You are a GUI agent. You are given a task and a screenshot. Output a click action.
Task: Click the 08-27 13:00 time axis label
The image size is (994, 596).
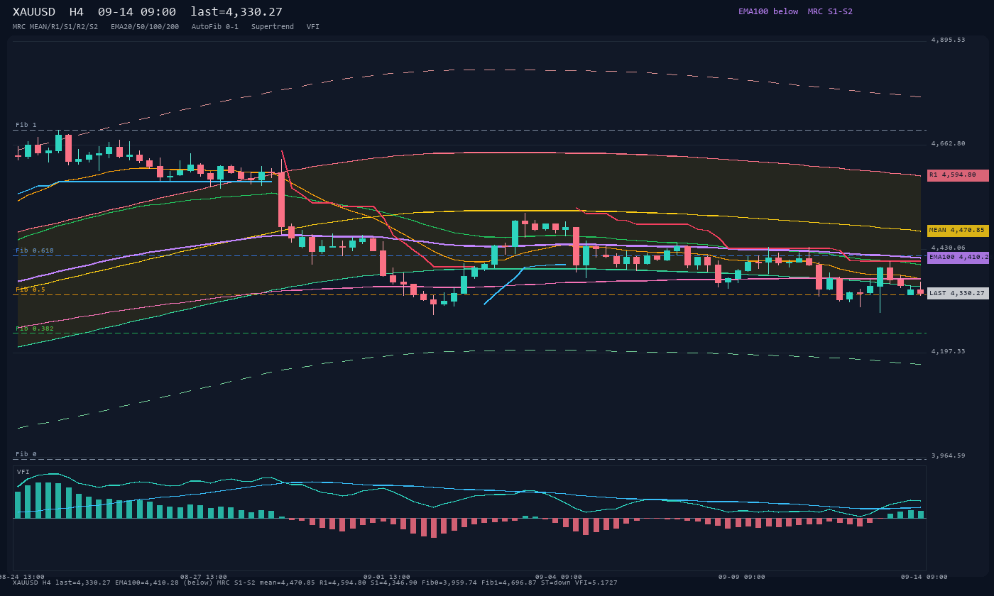pyautogui.click(x=204, y=577)
